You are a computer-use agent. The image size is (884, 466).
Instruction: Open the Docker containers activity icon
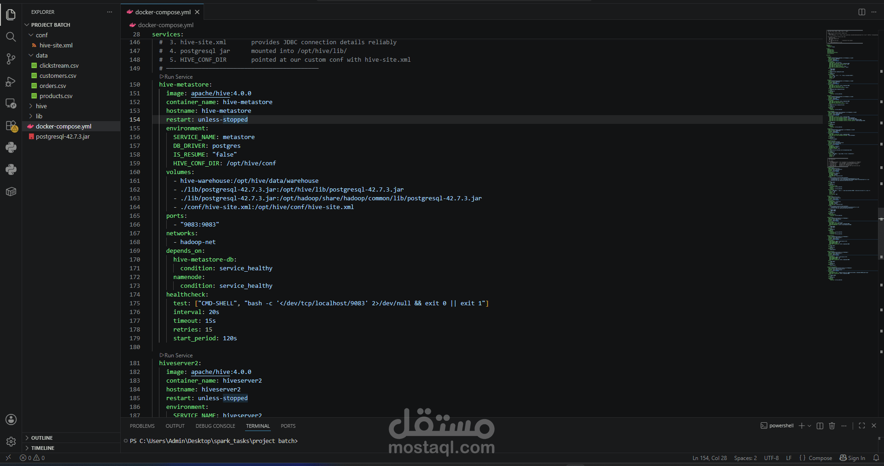[11, 192]
